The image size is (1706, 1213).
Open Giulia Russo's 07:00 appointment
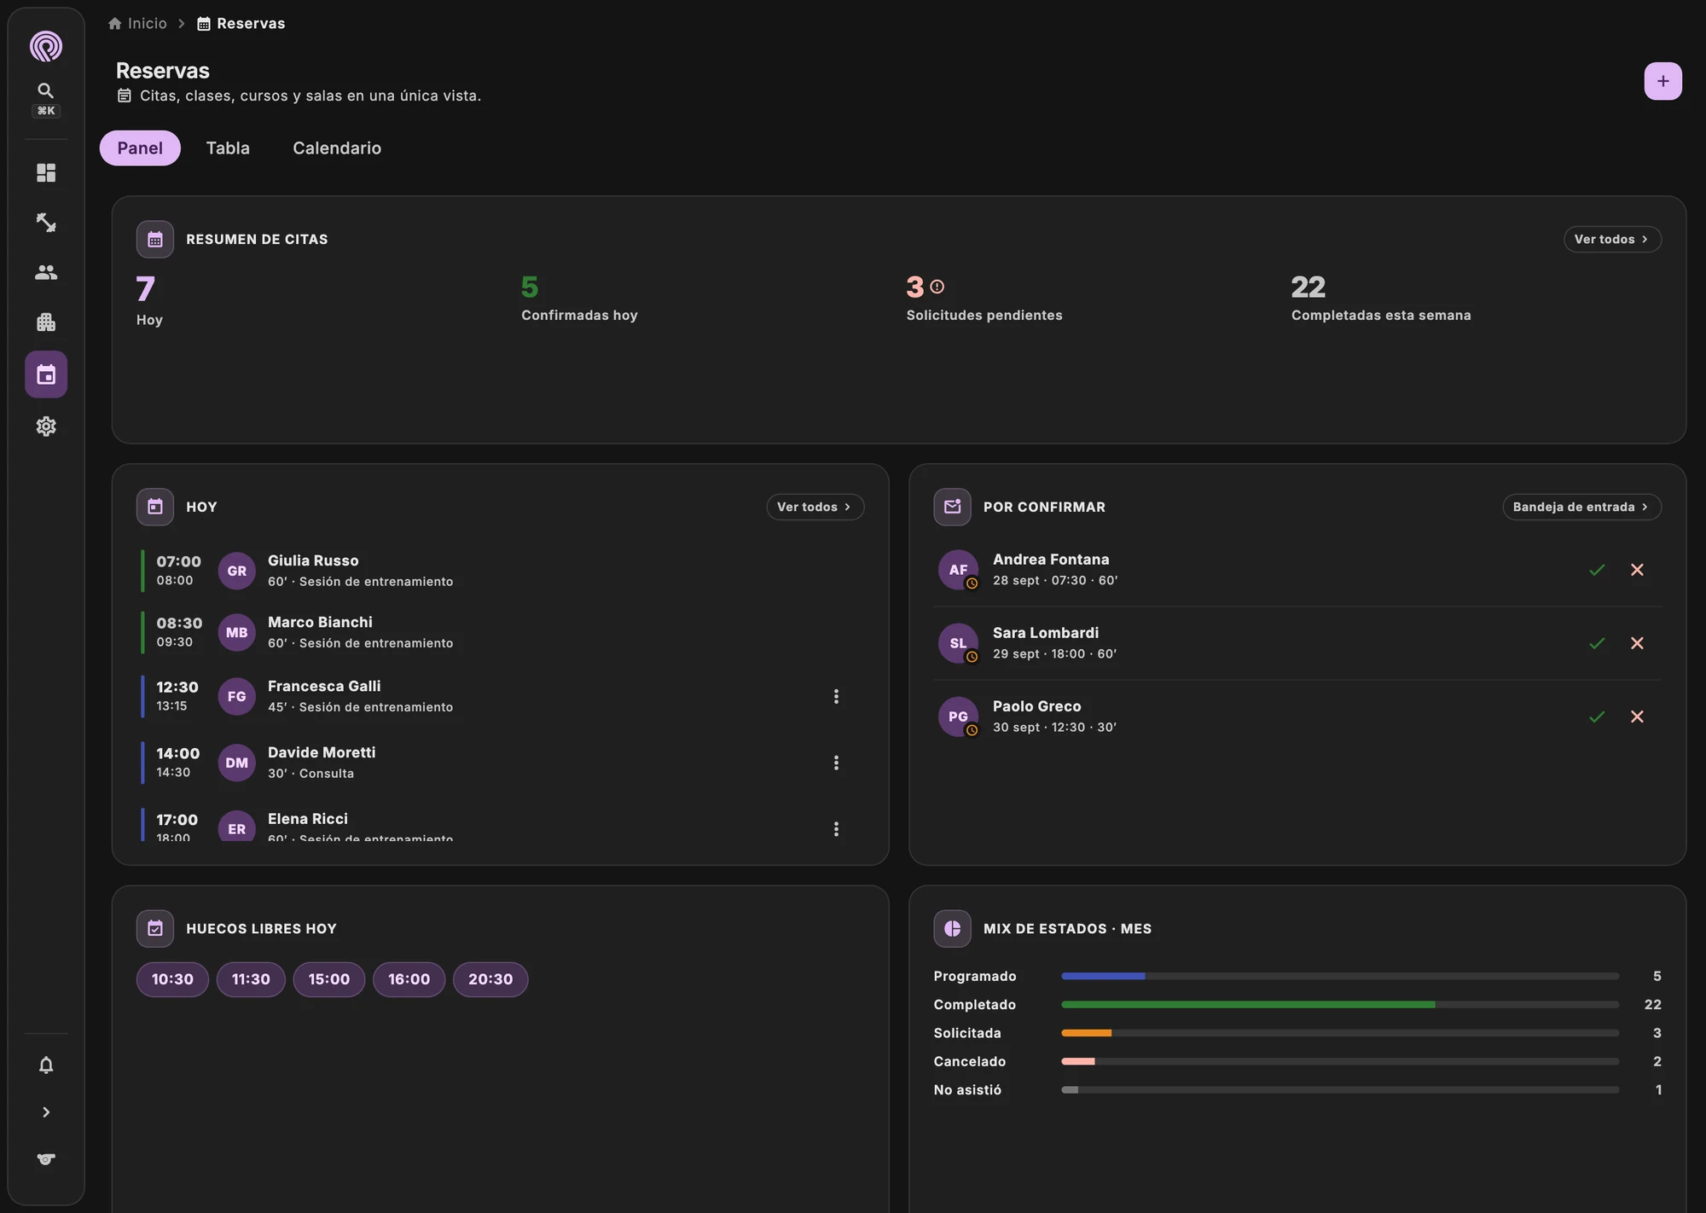pos(502,571)
